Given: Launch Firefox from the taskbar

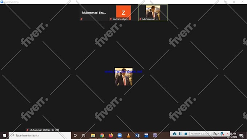Looking at the screenshot, I should point(111,135).
